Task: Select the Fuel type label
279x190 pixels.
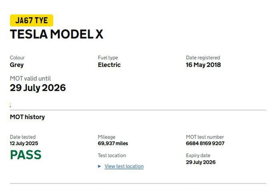Action: tap(108, 58)
